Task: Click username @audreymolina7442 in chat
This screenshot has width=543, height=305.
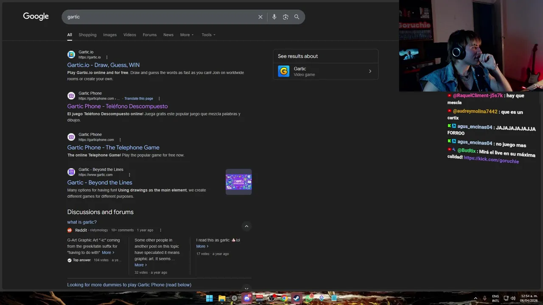Action: tap(475, 111)
